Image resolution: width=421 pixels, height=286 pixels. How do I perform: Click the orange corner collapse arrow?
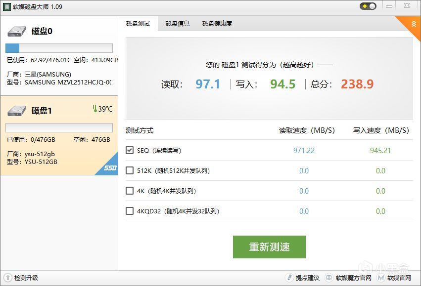[414, 24]
